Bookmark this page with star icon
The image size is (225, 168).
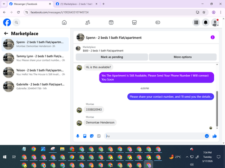coord(204,12)
